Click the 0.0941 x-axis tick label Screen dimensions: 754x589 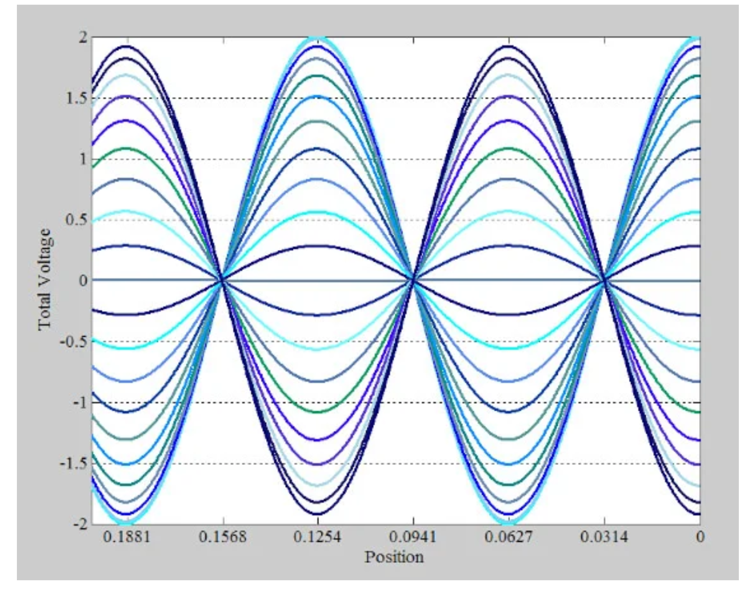pyautogui.click(x=413, y=537)
